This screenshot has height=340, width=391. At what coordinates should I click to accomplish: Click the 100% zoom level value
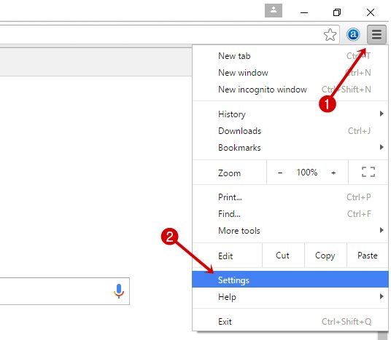click(x=306, y=173)
